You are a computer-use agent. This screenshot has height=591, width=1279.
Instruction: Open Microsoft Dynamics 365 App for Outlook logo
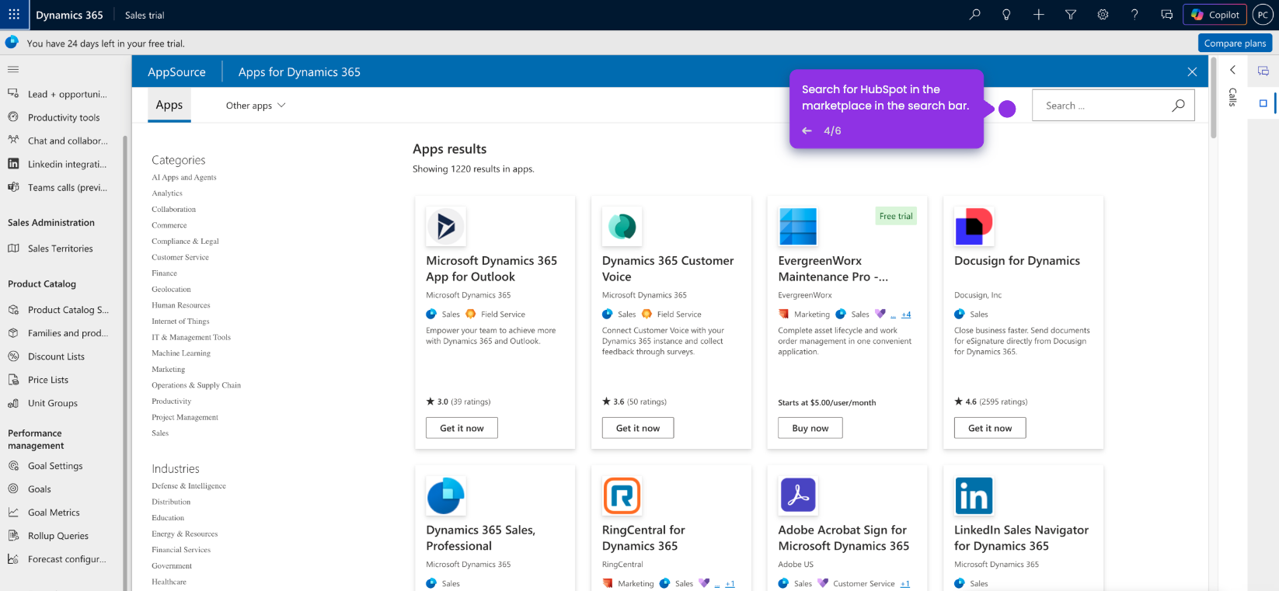(x=446, y=226)
